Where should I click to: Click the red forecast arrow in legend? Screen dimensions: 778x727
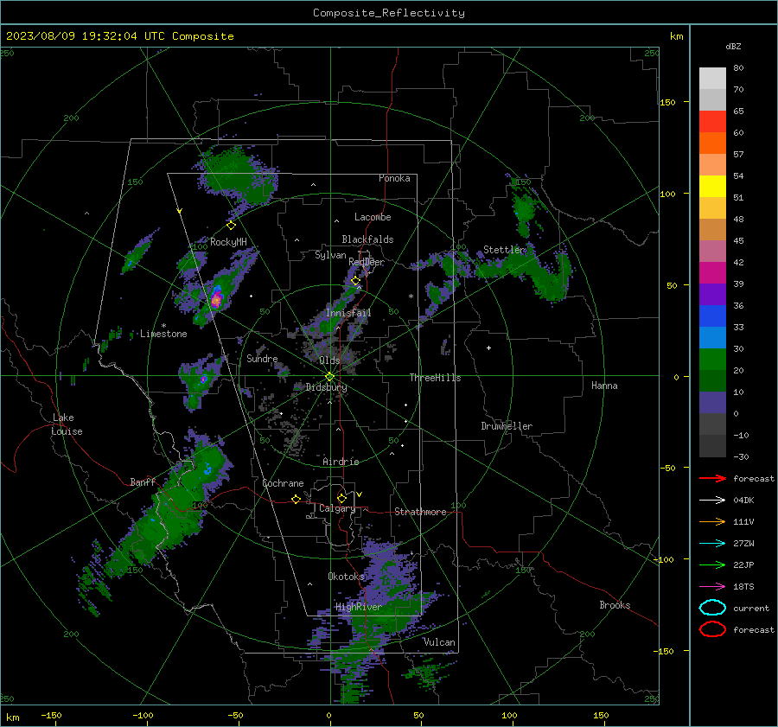click(x=712, y=478)
